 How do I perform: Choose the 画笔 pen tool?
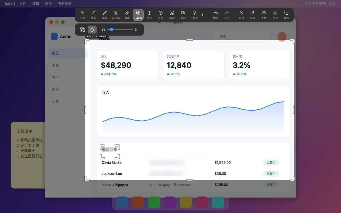pyautogui.click(x=105, y=15)
